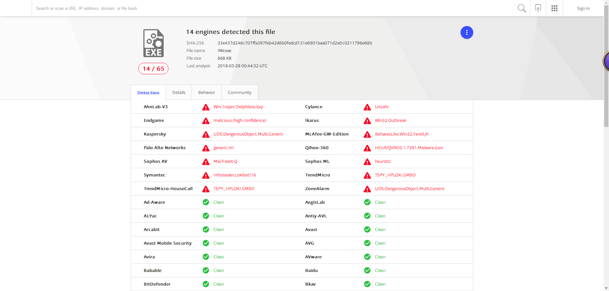Click the warning icon for Sophos ML
Viewport: 609px width, 291px height.
coord(367,162)
